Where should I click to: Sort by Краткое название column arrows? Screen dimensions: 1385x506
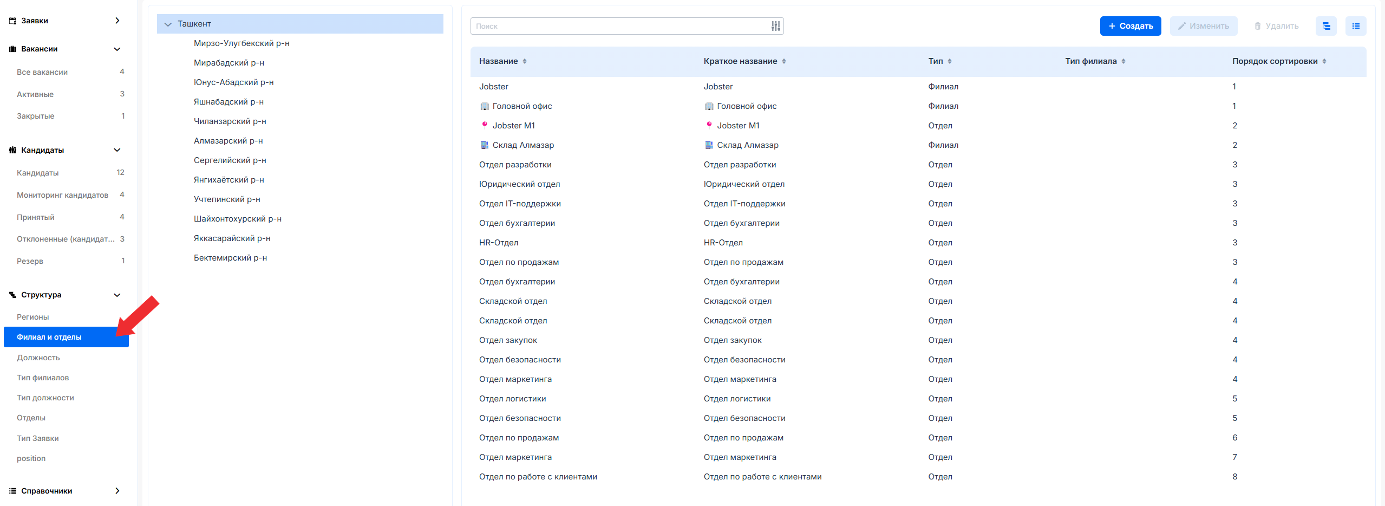tap(783, 61)
